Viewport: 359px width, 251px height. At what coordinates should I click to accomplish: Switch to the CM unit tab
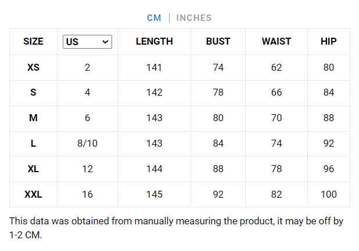pos(154,18)
